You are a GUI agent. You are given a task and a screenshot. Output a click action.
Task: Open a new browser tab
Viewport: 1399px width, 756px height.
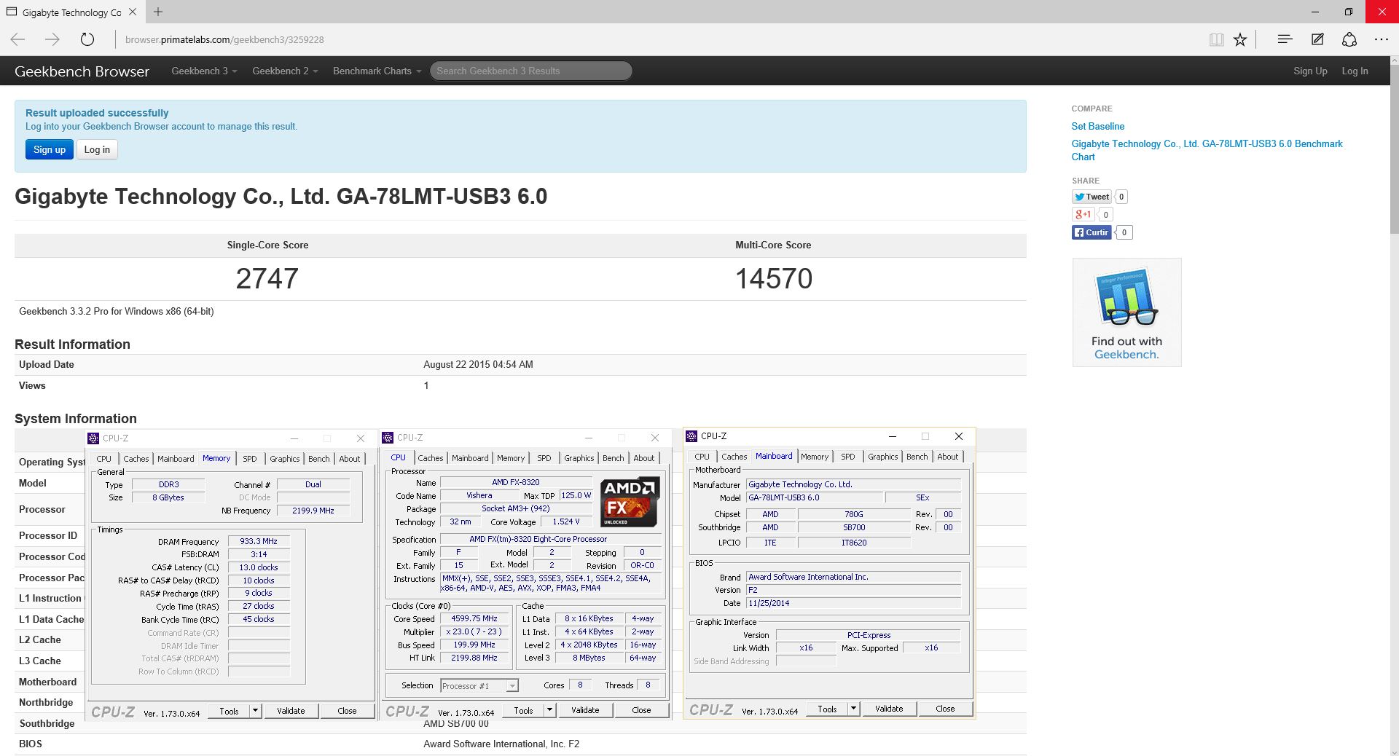(158, 12)
